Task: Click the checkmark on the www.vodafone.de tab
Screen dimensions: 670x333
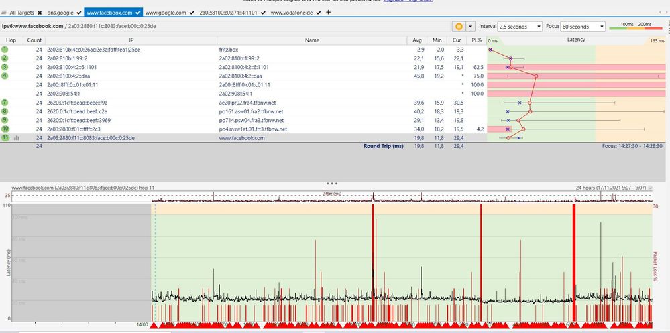Action: coord(320,13)
